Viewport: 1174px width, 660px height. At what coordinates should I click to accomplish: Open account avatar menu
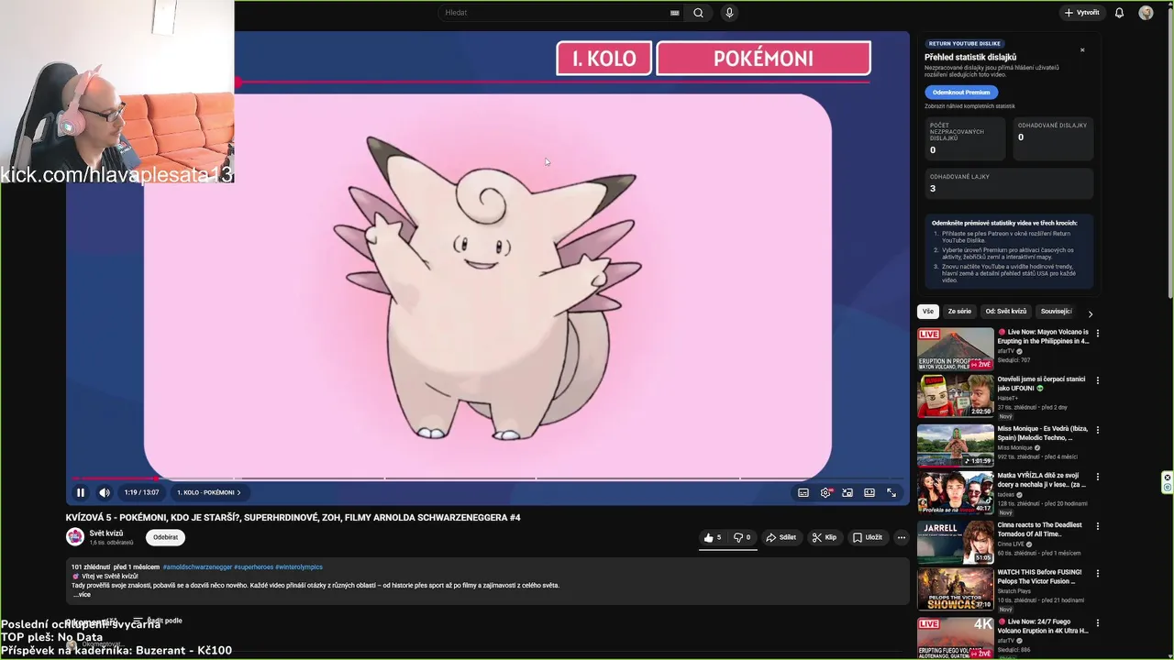(x=1146, y=13)
